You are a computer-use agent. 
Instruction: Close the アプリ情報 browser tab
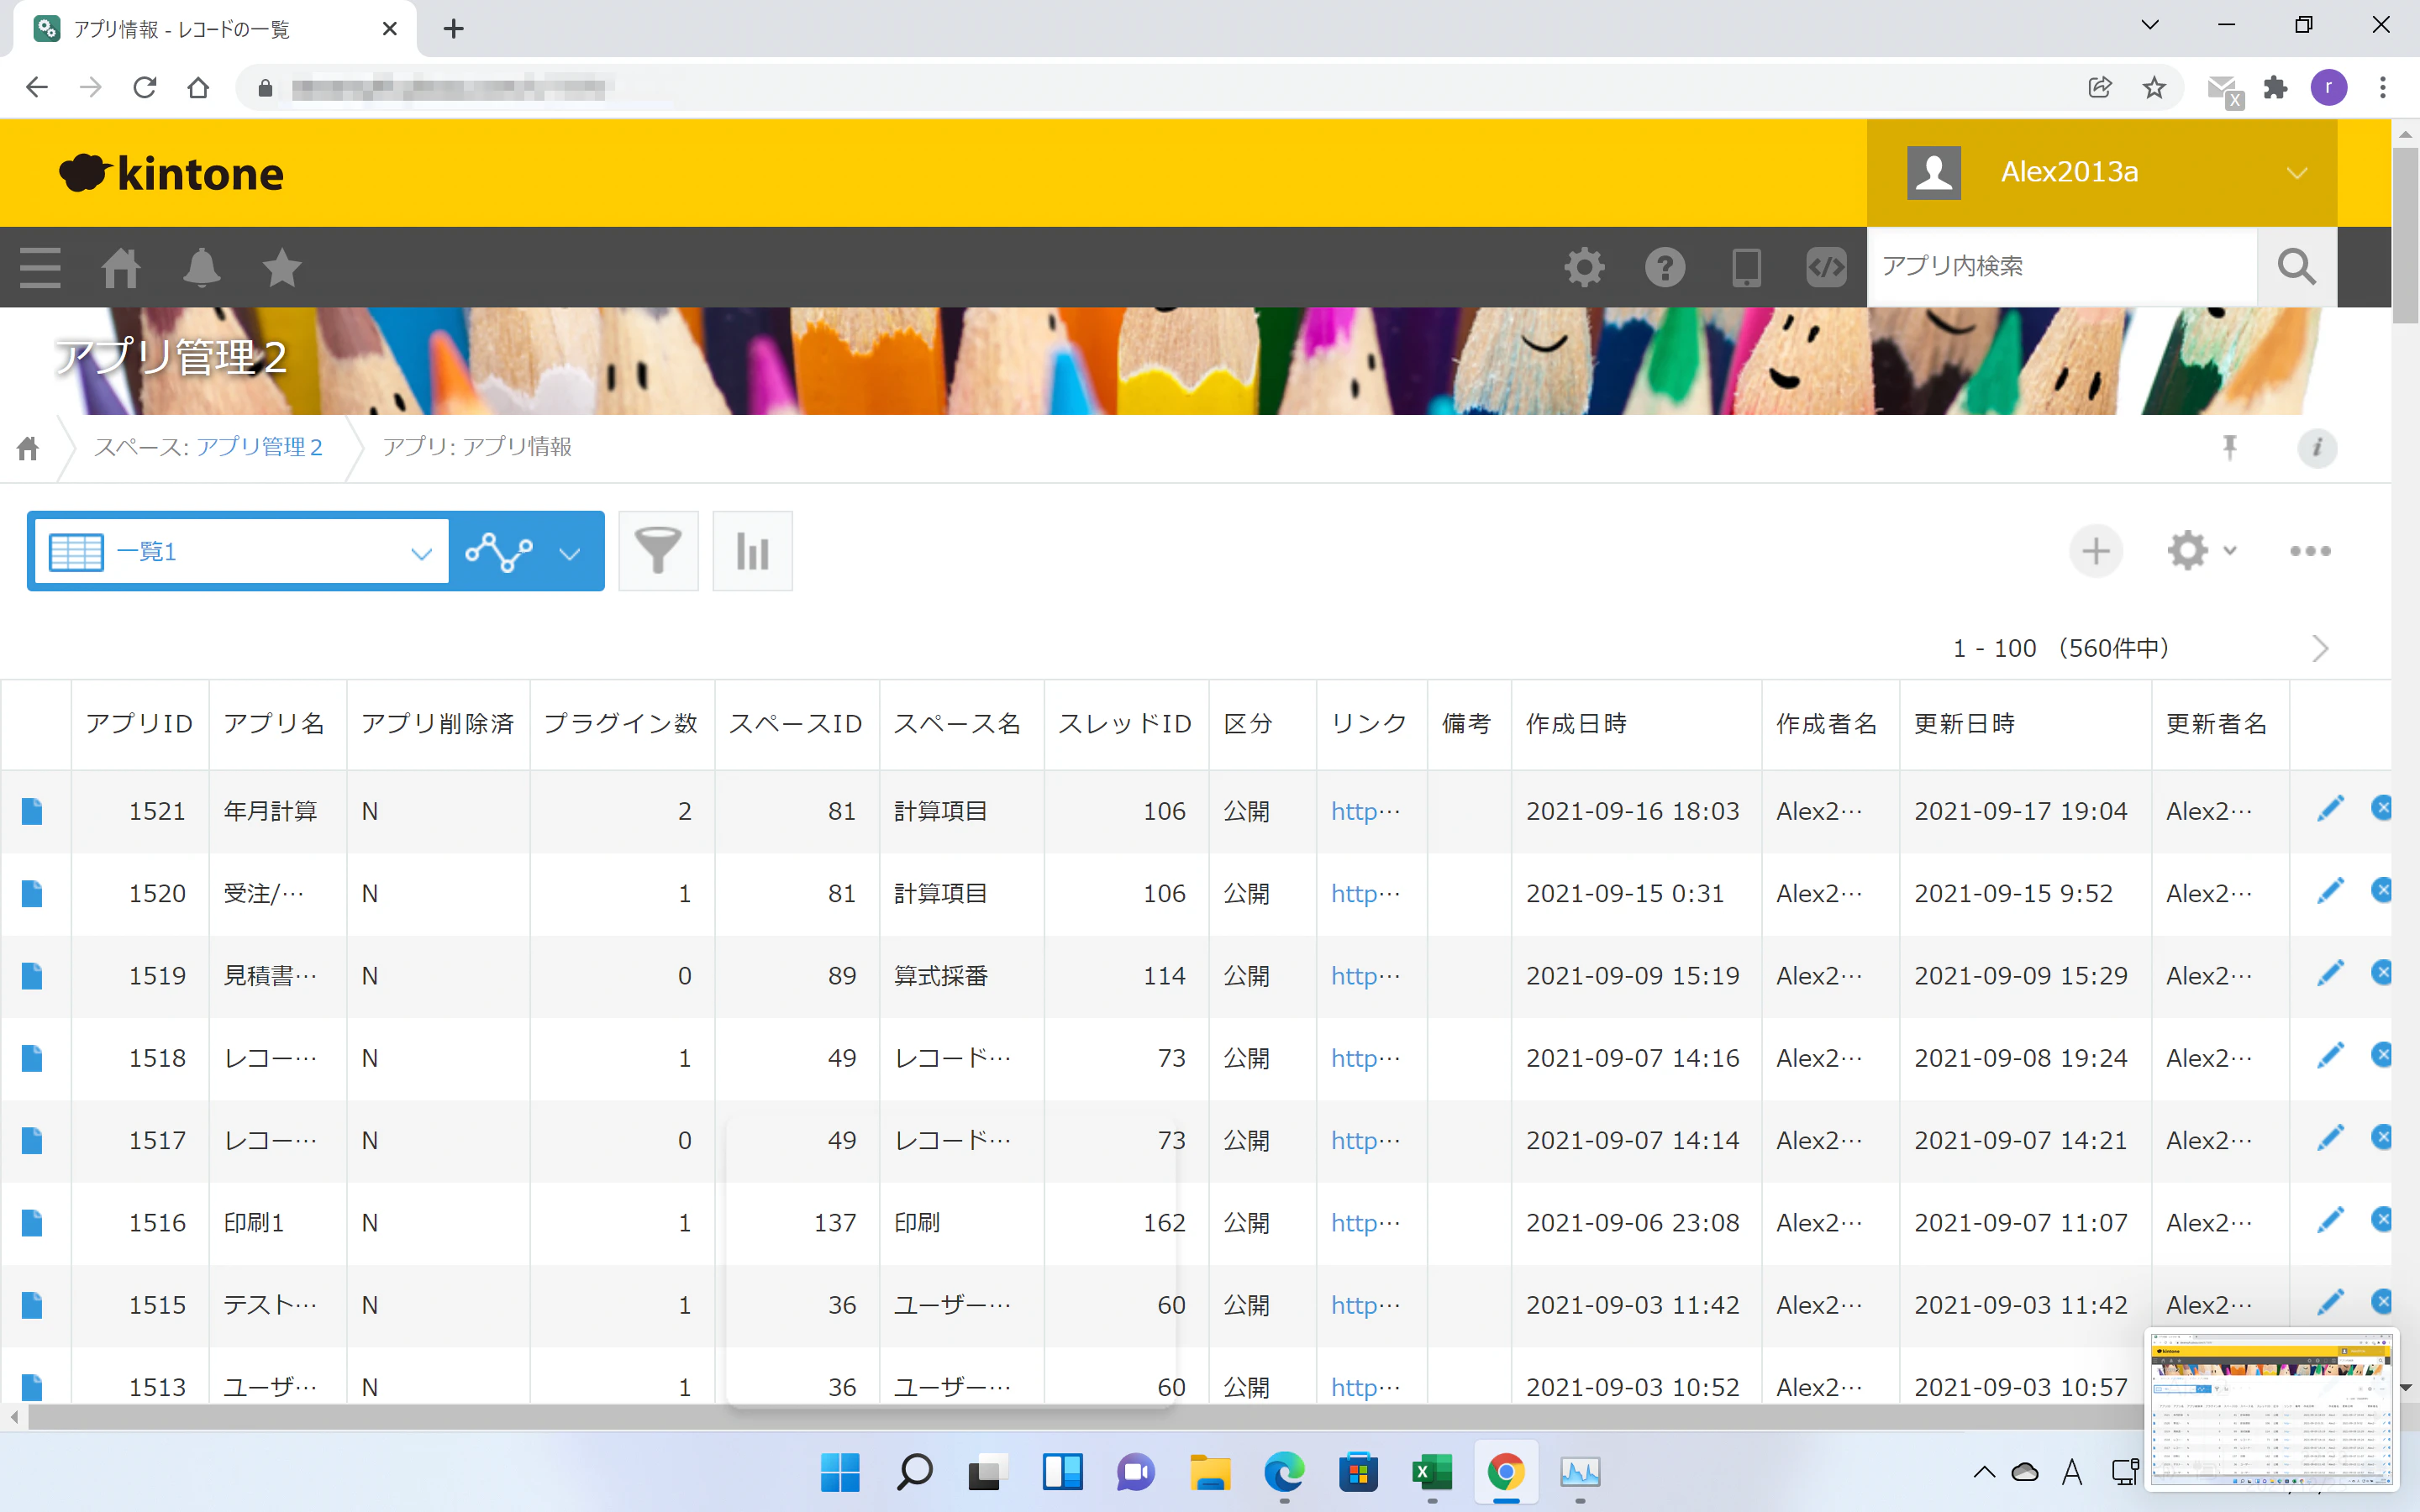coord(390,29)
